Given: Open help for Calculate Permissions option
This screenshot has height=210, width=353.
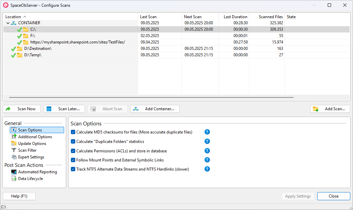Looking at the screenshot, I should [x=207, y=151].
